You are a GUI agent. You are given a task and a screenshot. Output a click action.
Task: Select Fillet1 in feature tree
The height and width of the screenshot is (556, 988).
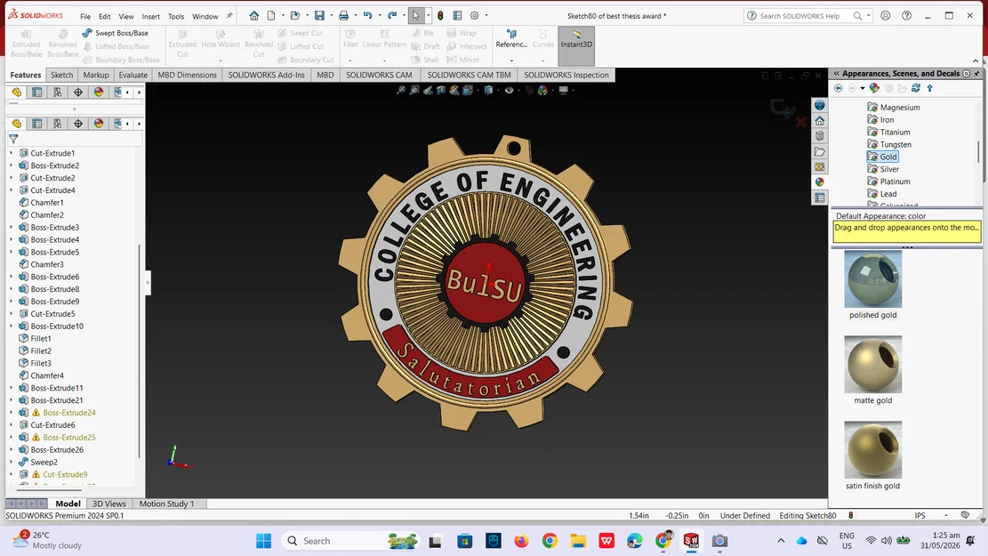tap(40, 339)
